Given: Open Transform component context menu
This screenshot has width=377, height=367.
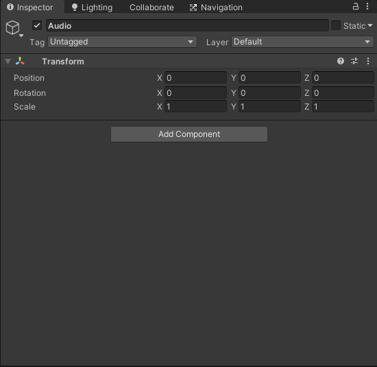Looking at the screenshot, I should (x=368, y=61).
